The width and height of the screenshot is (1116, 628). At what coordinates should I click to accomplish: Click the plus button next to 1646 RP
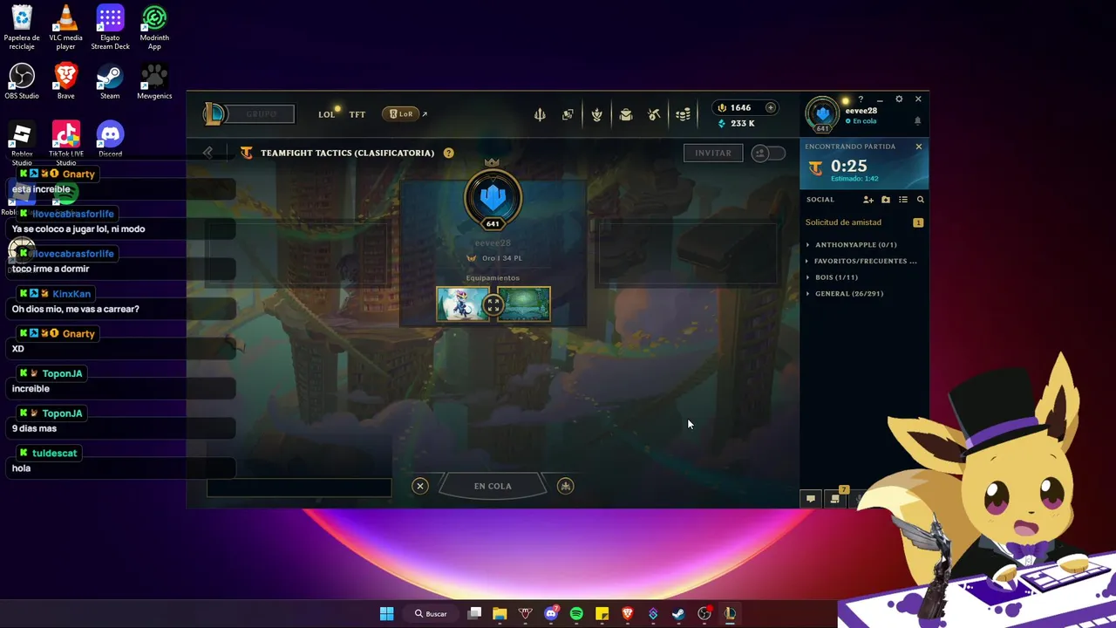[770, 108]
